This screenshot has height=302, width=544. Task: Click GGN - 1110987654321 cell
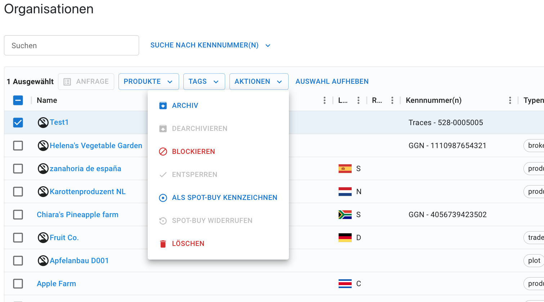(x=447, y=146)
